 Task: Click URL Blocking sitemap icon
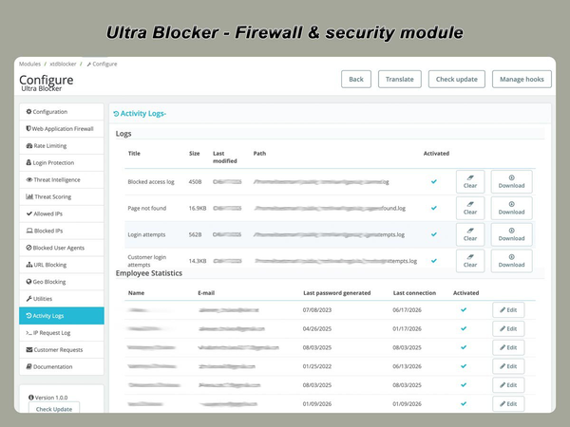coord(29,265)
